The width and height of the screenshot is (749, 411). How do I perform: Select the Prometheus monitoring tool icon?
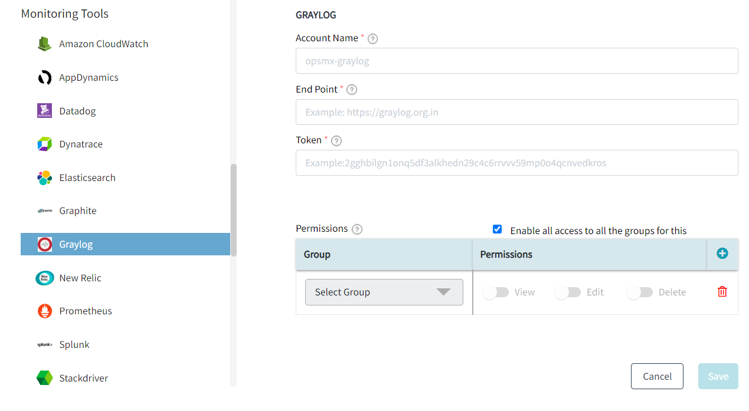pyautogui.click(x=44, y=311)
